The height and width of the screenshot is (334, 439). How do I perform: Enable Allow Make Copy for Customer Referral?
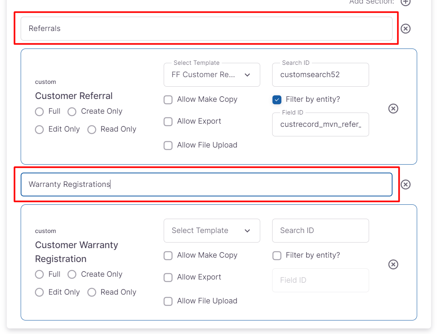pyautogui.click(x=168, y=99)
